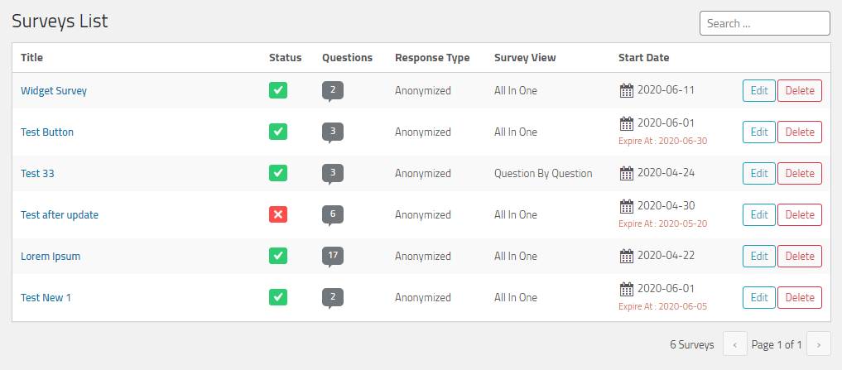Toggle the red X status for Test after update
Viewport: 842px width, 370px height.
pyautogui.click(x=278, y=214)
